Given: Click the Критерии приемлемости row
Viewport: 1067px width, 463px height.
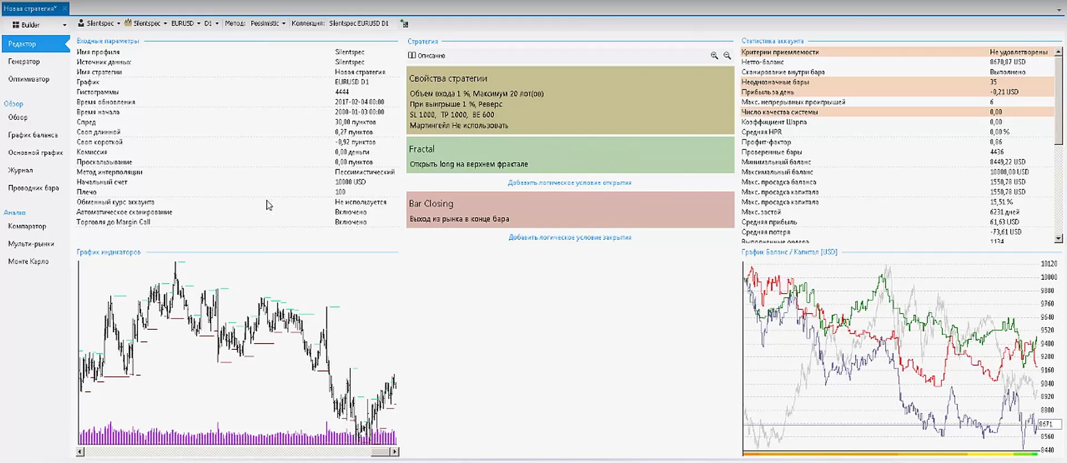Looking at the screenshot, I should pos(897,52).
